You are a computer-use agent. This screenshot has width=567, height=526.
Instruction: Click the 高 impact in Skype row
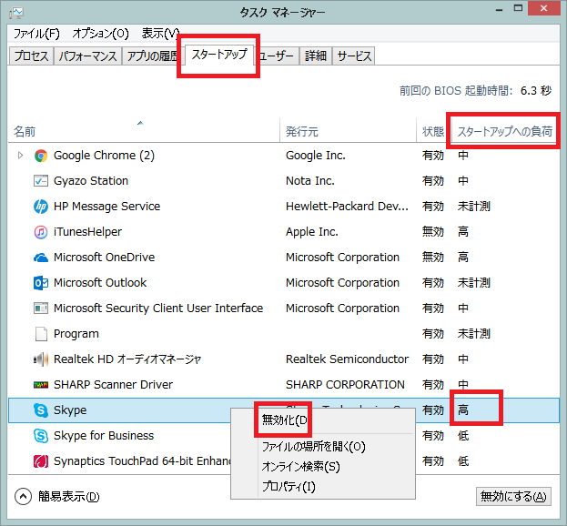(x=463, y=410)
